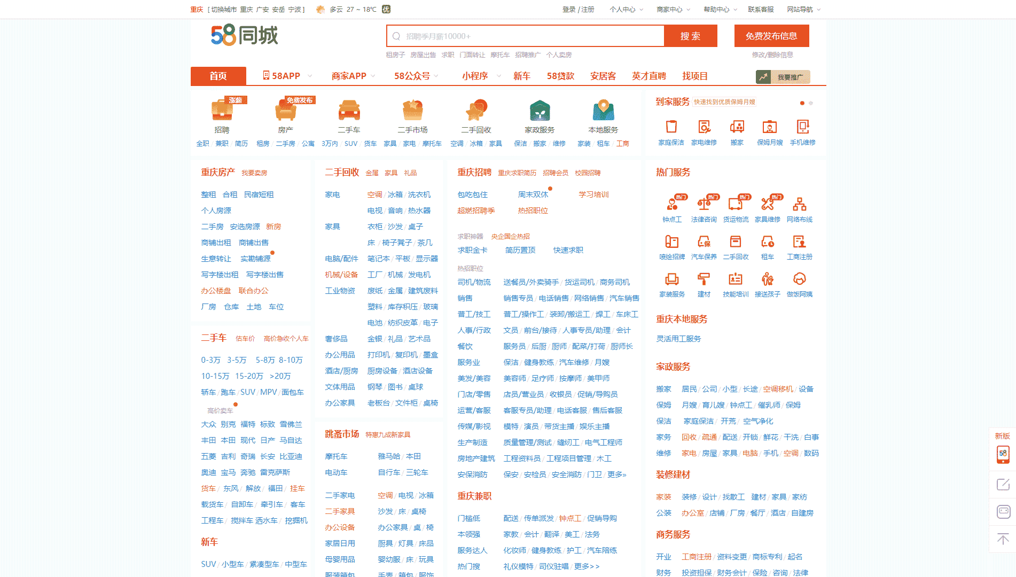
Task: Focus the search input field
Action: pos(526,36)
